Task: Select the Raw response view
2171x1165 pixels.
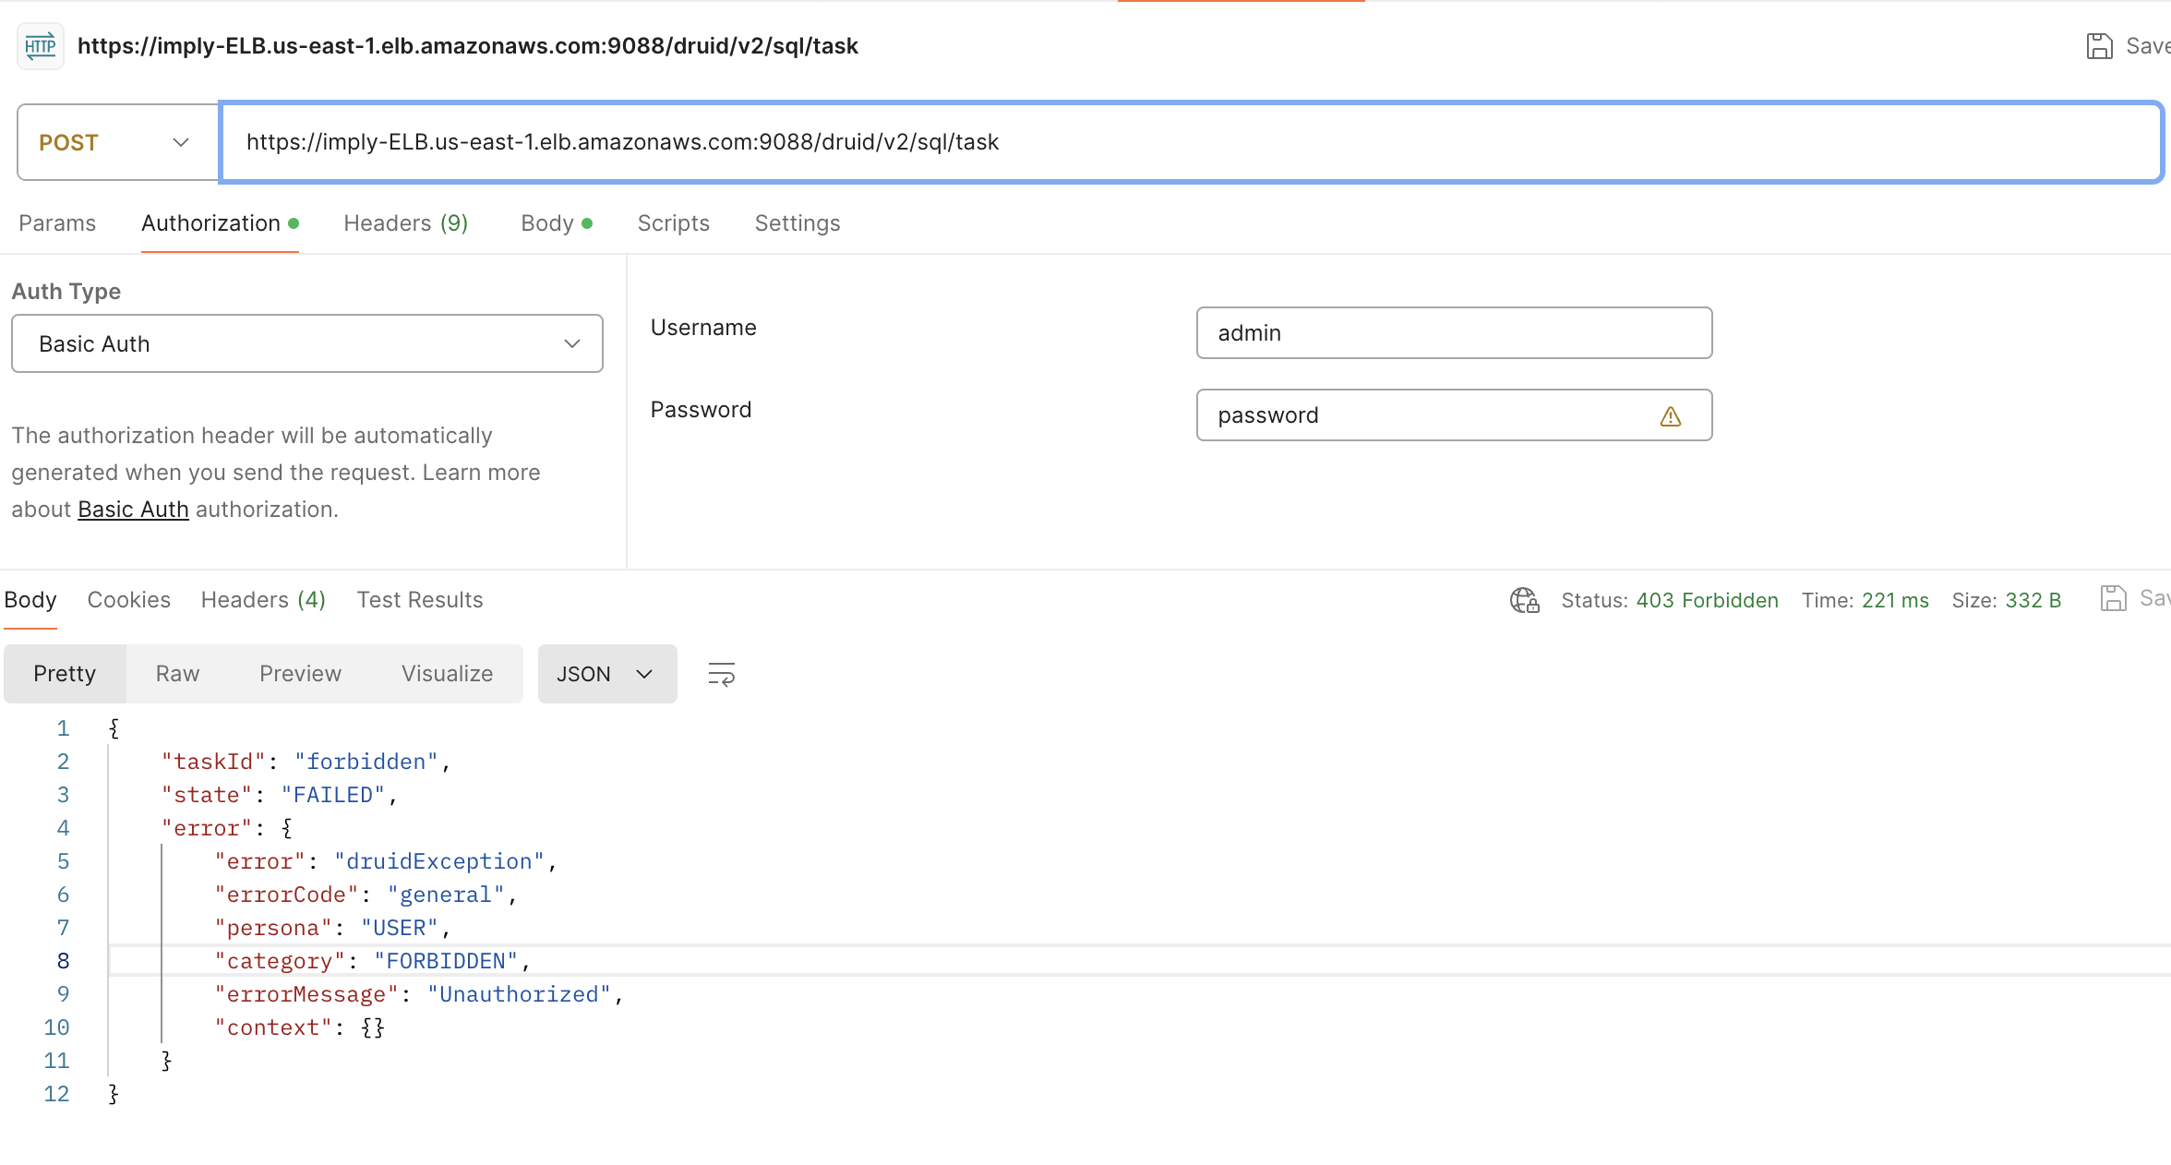Action: tap(177, 674)
